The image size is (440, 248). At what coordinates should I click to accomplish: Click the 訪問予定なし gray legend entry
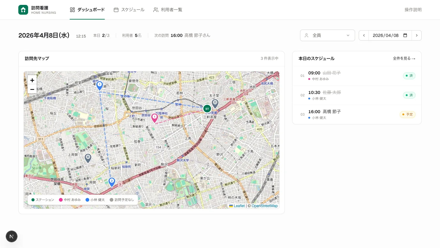click(x=122, y=200)
